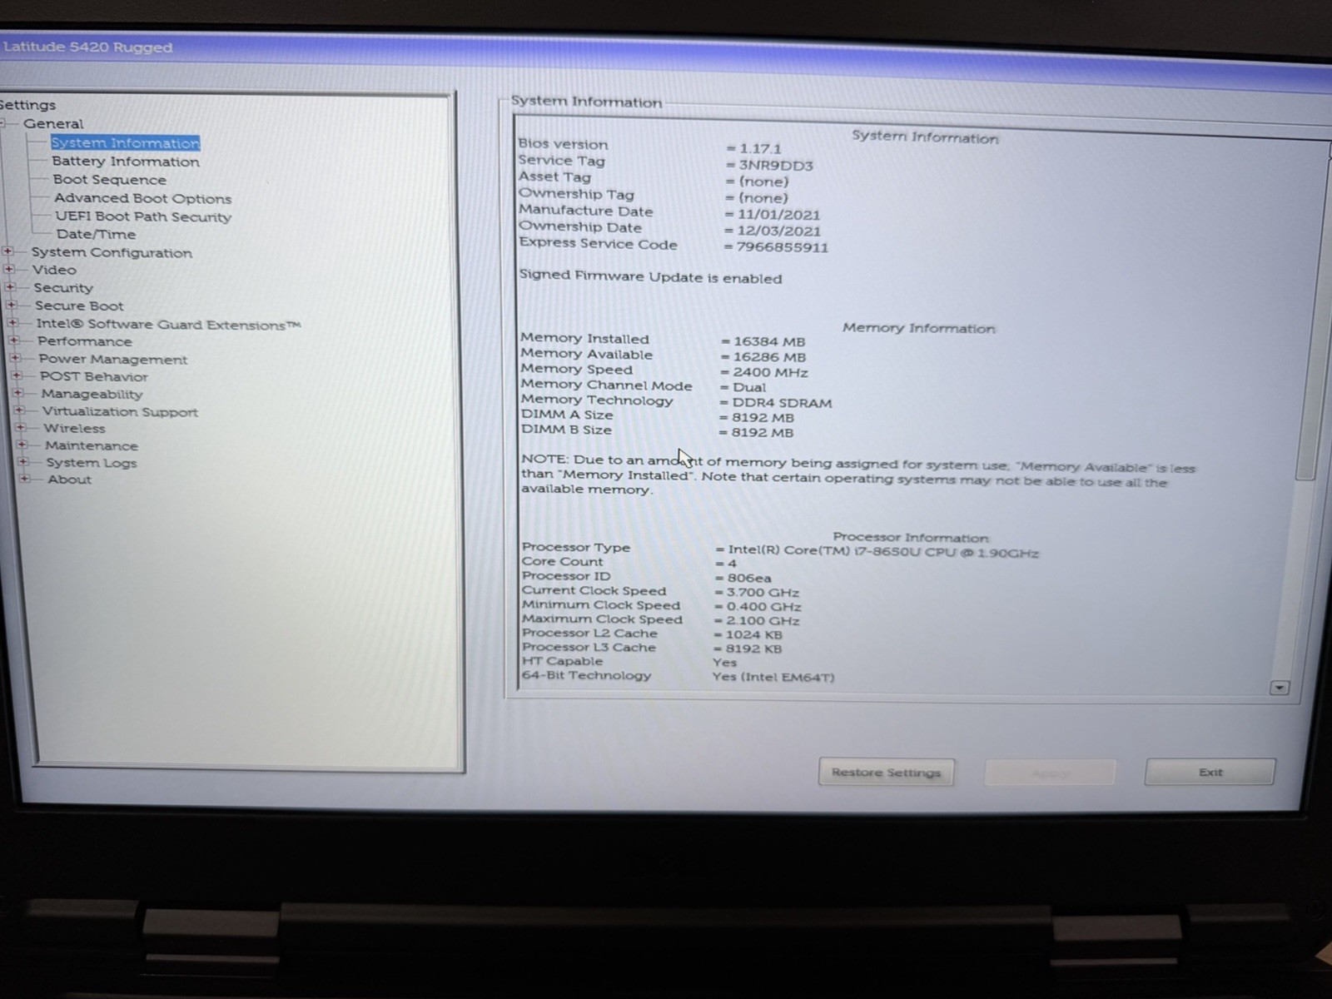Select the Video category
Viewport: 1332px width, 999px height.
pos(54,270)
